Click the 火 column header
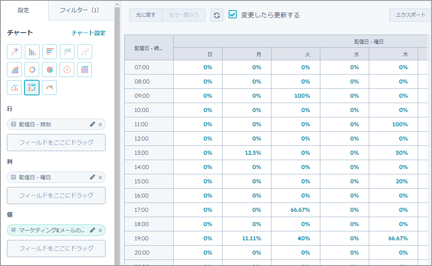Viewport: 432px width, 266px height. point(295,54)
